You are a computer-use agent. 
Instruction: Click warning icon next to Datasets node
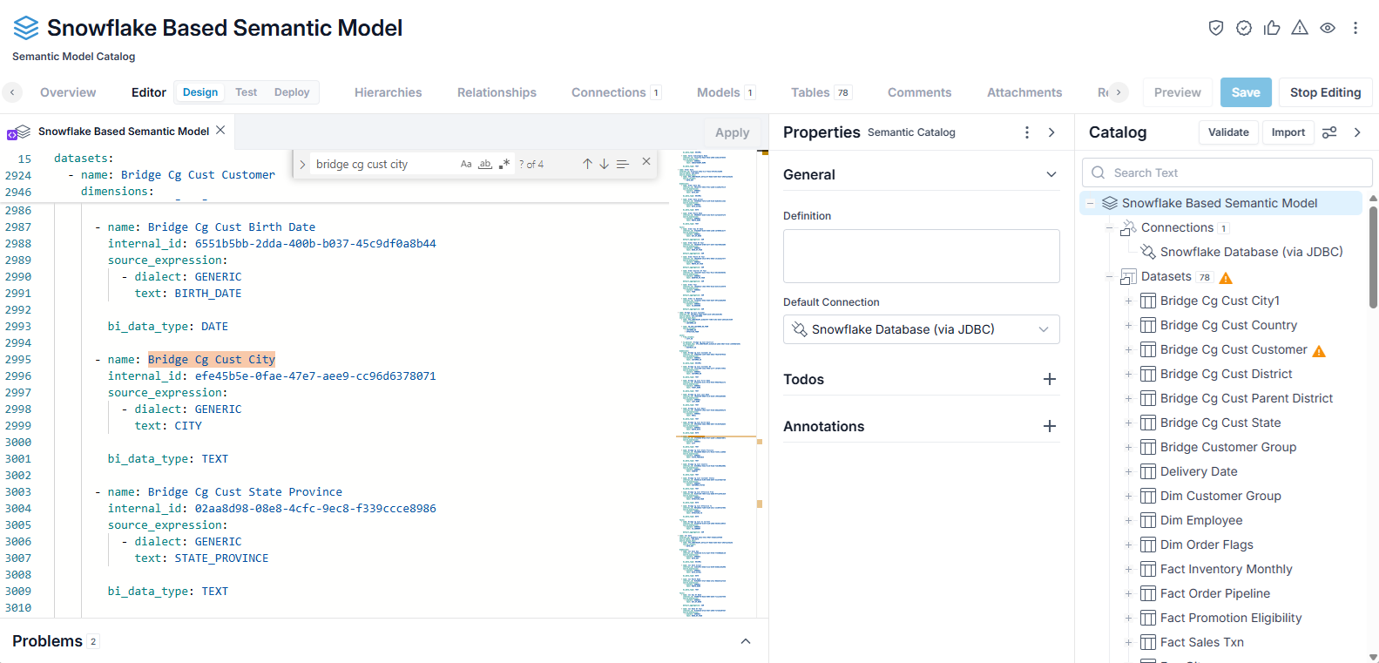pos(1226,278)
